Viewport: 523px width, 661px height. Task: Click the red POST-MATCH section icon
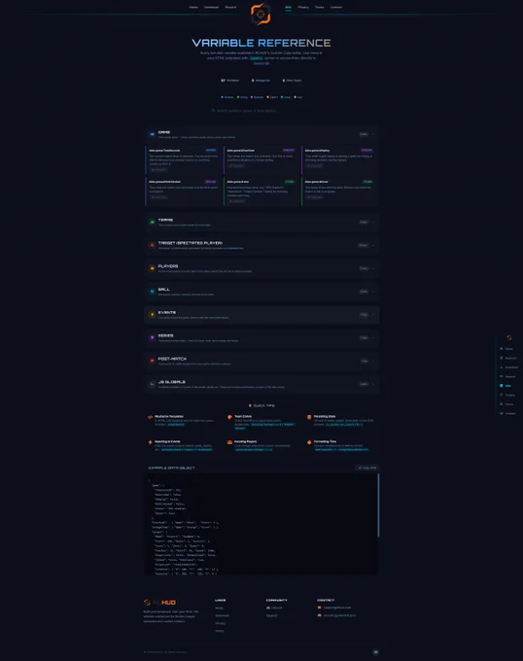pos(153,362)
